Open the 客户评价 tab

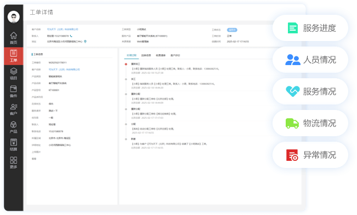[175, 55]
